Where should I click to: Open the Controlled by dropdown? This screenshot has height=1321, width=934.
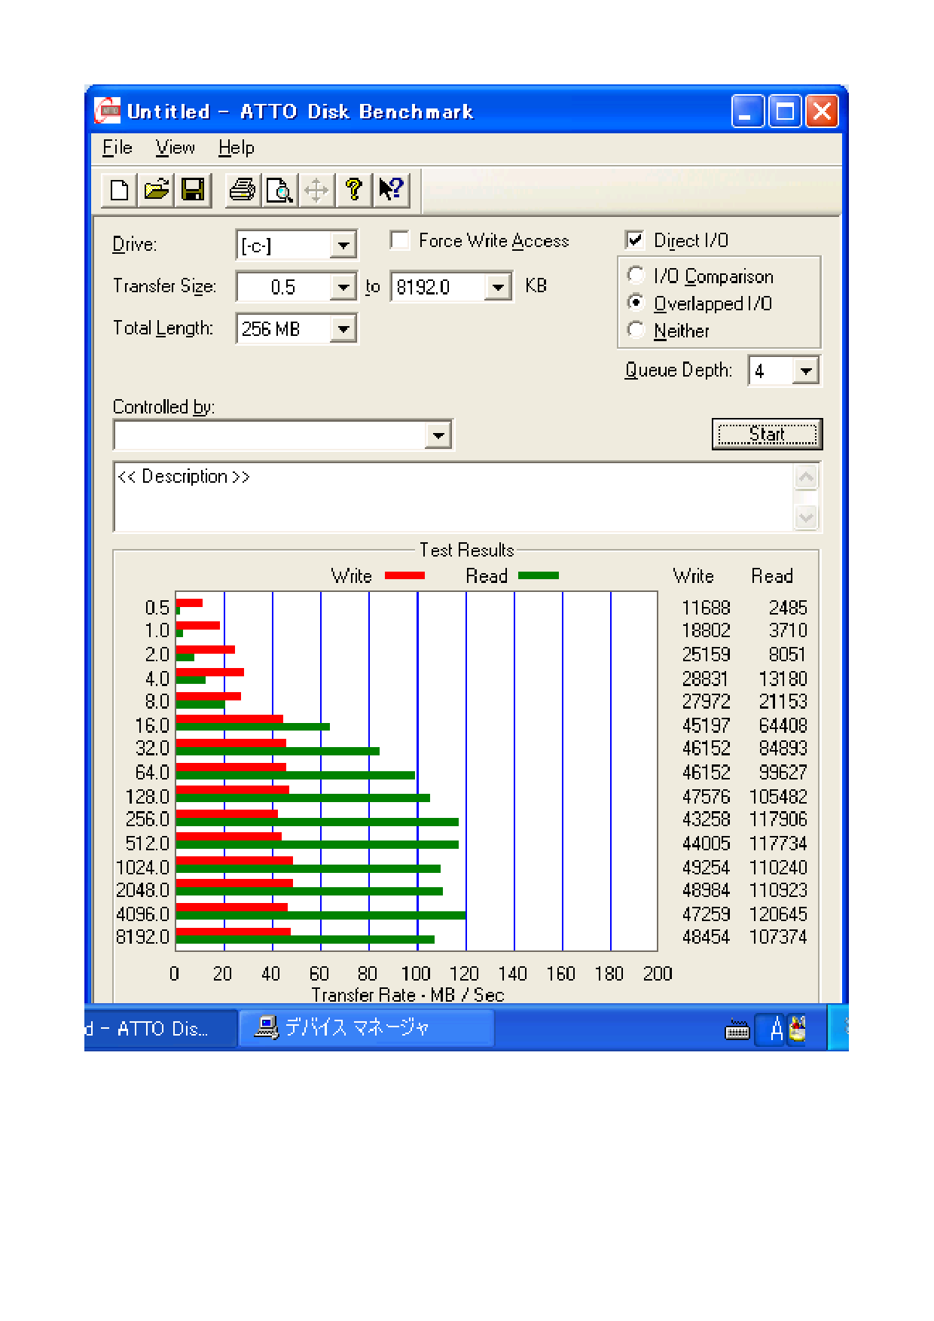tap(438, 435)
